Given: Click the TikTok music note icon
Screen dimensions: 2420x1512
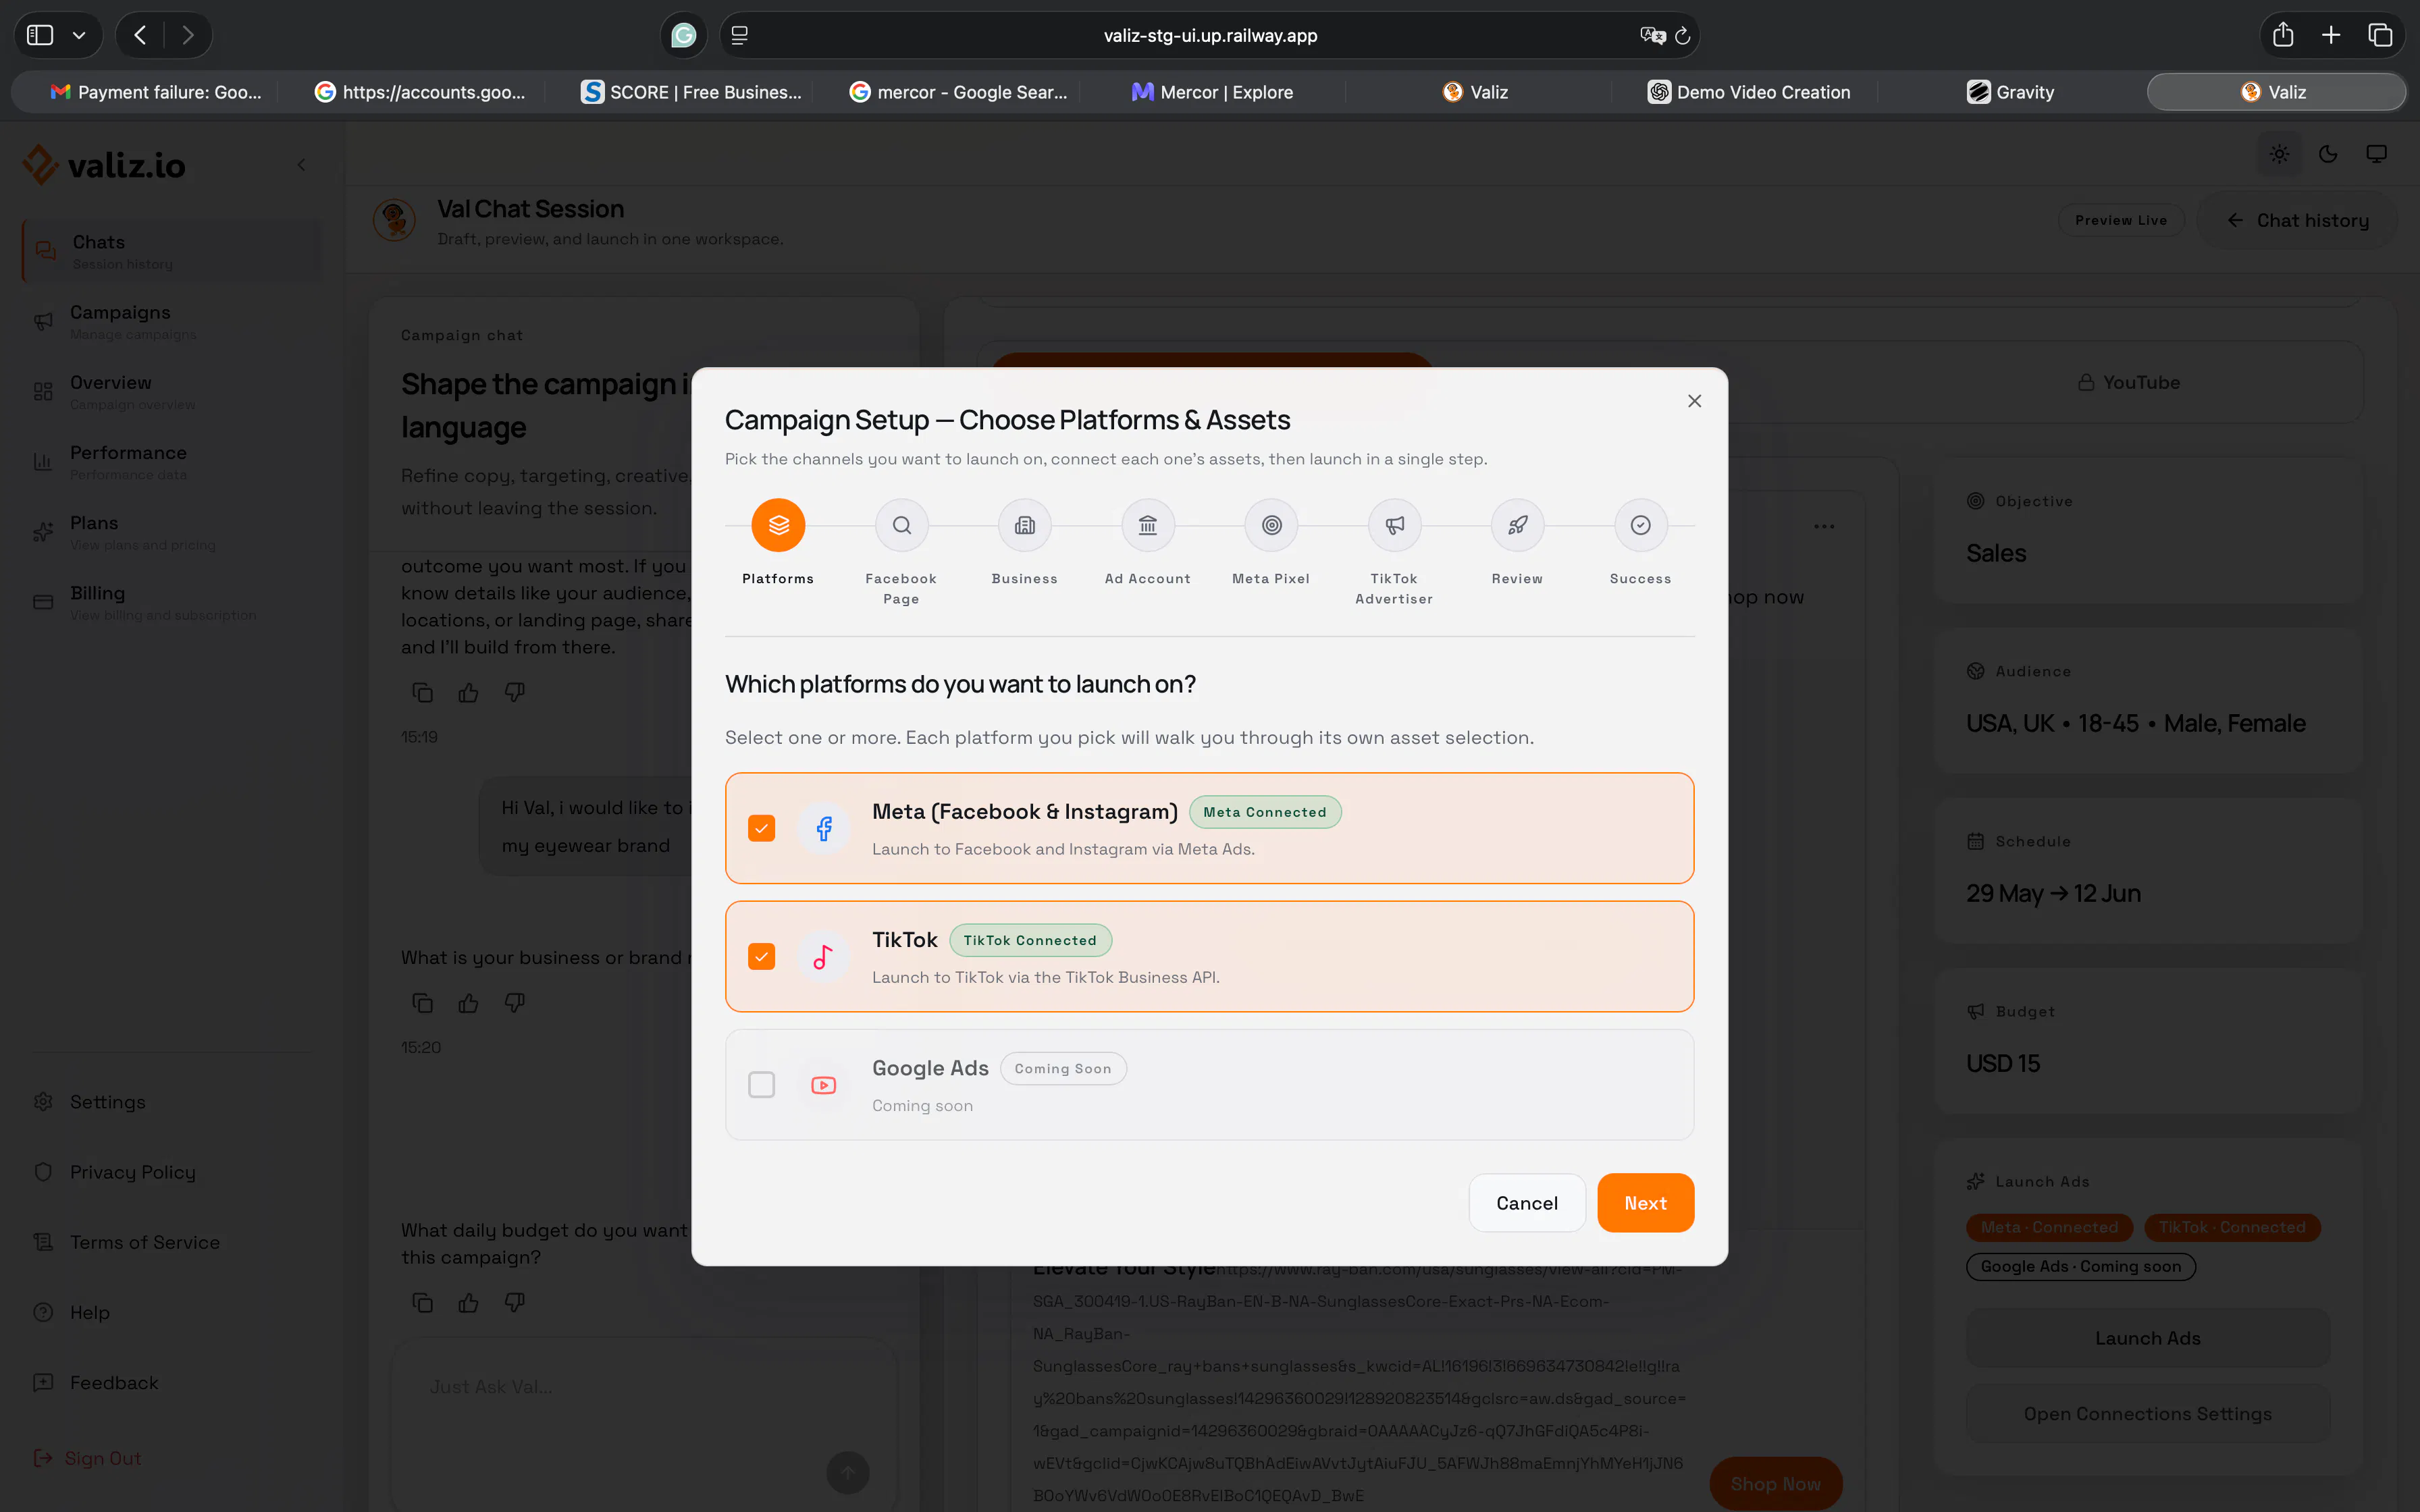Looking at the screenshot, I should pos(823,957).
